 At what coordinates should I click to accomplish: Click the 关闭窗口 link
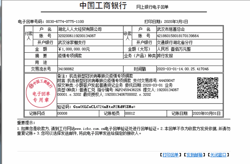(219, 155)
